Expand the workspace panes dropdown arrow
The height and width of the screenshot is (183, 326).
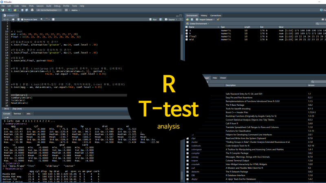69,10
